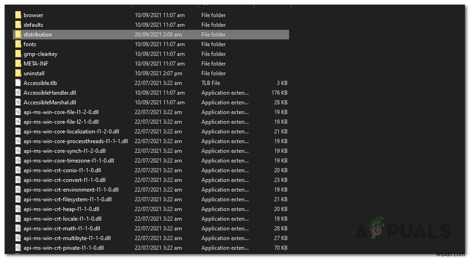Click the TLB File type cell
470x259 pixels.
(x=211, y=83)
